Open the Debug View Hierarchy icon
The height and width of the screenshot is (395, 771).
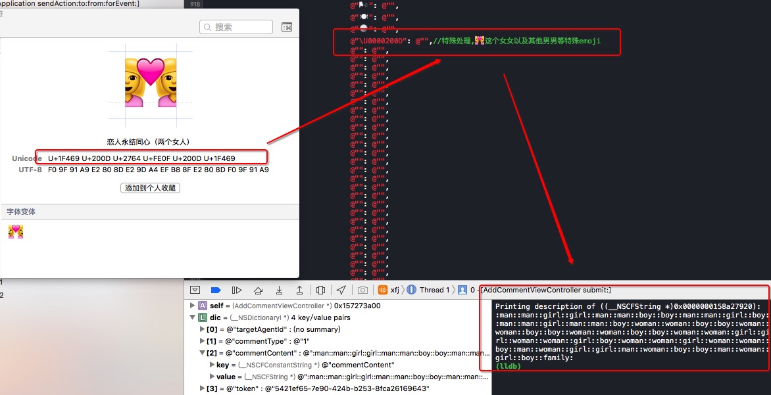pos(320,290)
